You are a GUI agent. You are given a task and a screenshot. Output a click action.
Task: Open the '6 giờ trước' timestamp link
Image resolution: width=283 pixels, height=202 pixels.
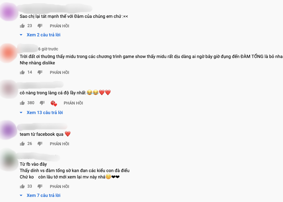[x=48, y=49]
